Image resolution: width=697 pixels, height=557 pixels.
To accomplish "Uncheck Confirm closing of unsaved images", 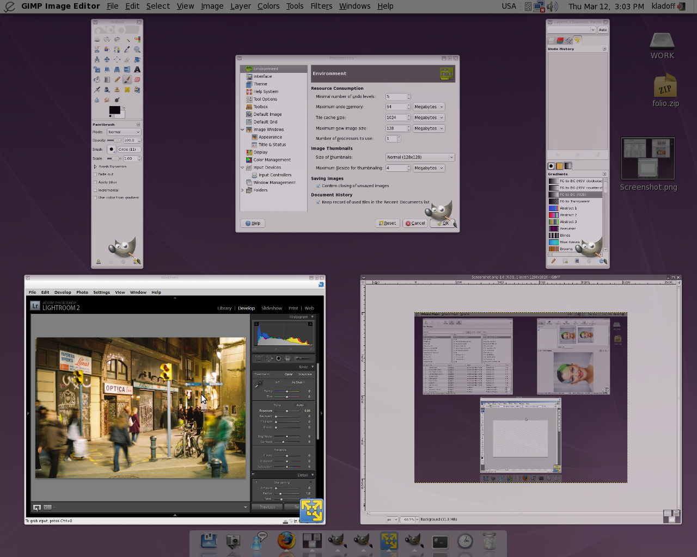I will point(319,186).
